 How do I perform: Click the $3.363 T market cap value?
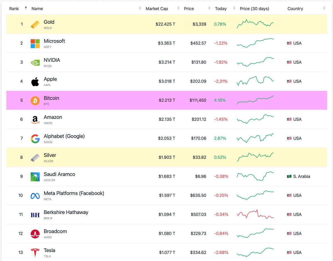tap(167, 43)
